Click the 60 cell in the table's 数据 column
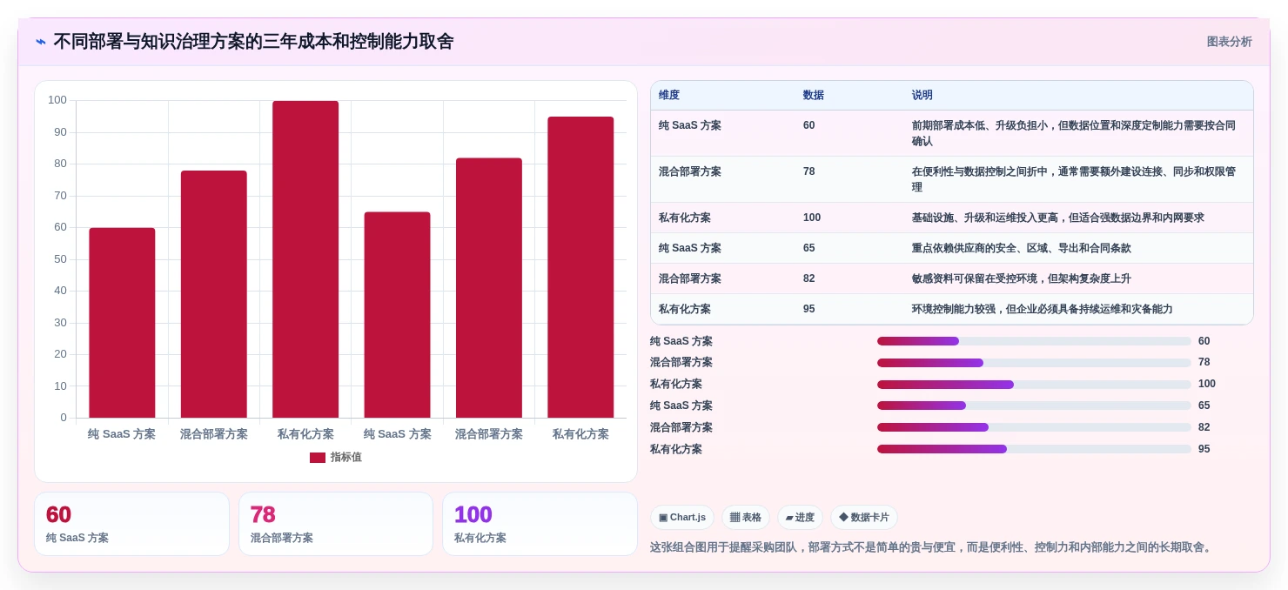The height and width of the screenshot is (590, 1288). (x=809, y=125)
